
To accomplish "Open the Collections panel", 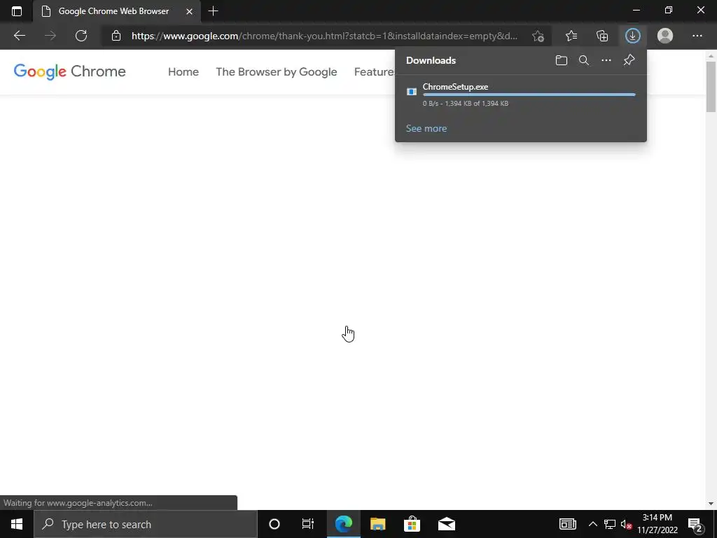I will click(x=602, y=36).
